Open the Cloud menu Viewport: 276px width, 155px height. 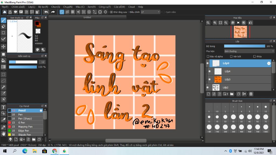click(x=132, y=7)
